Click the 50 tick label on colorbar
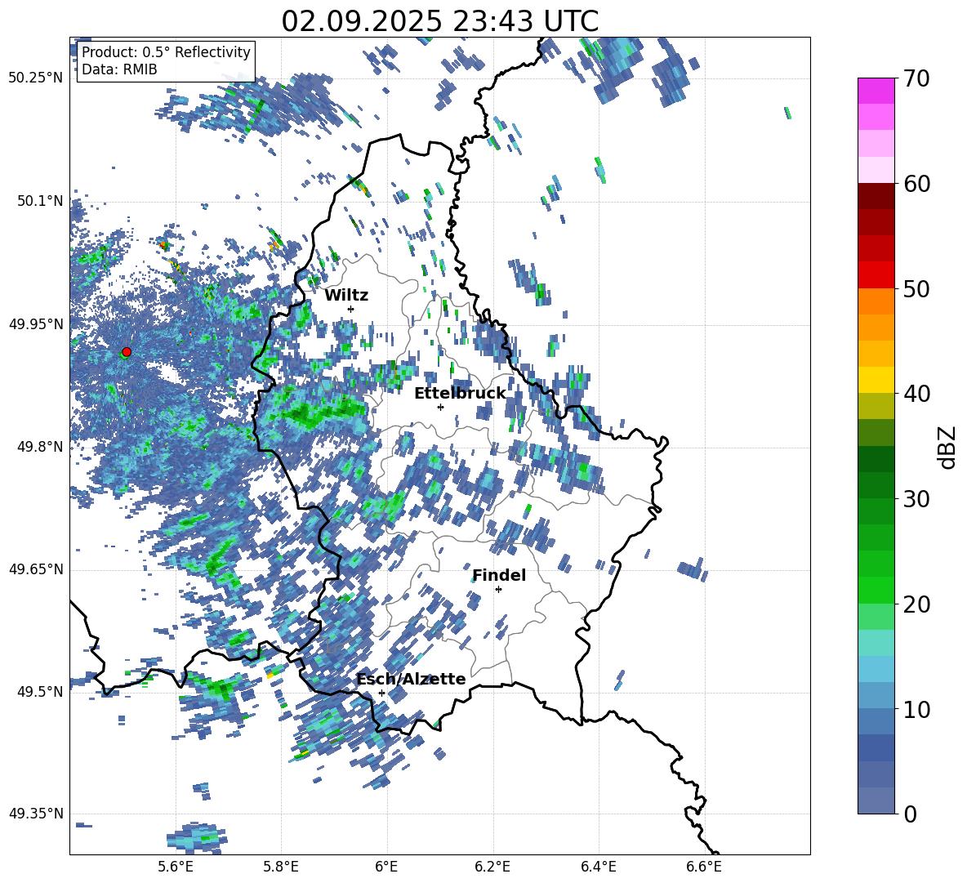Image resolution: width=967 pixels, height=883 pixels. click(916, 289)
